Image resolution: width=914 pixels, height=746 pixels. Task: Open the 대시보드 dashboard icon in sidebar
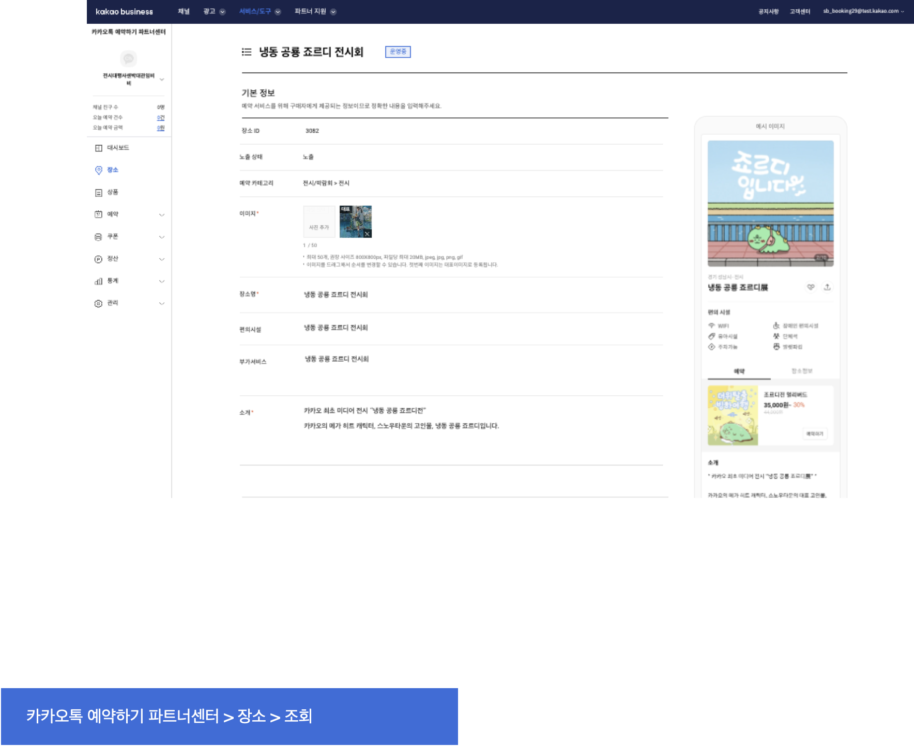point(99,148)
